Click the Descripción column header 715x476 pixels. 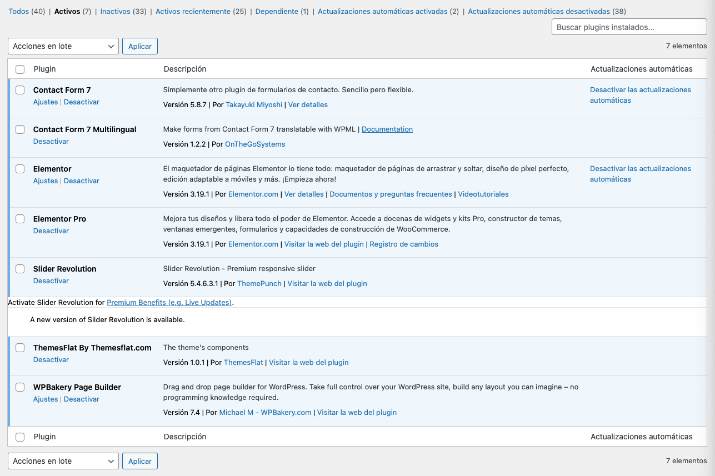click(x=185, y=69)
